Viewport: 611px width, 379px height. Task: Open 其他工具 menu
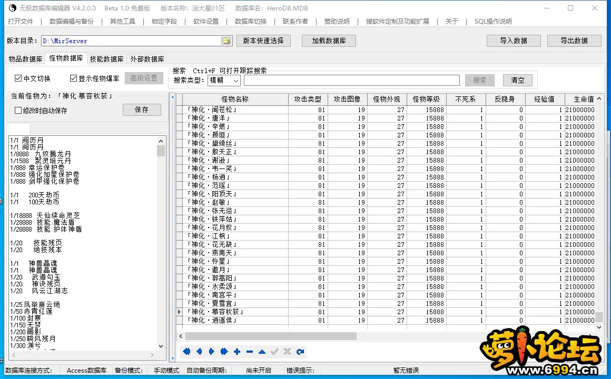(122, 22)
